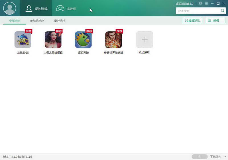
Task: Click the 添加游戏 plus tile
Action: [145, 40]
